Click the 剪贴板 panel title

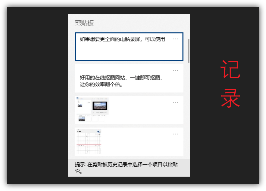pyautogui.click(x=84, y=23)
